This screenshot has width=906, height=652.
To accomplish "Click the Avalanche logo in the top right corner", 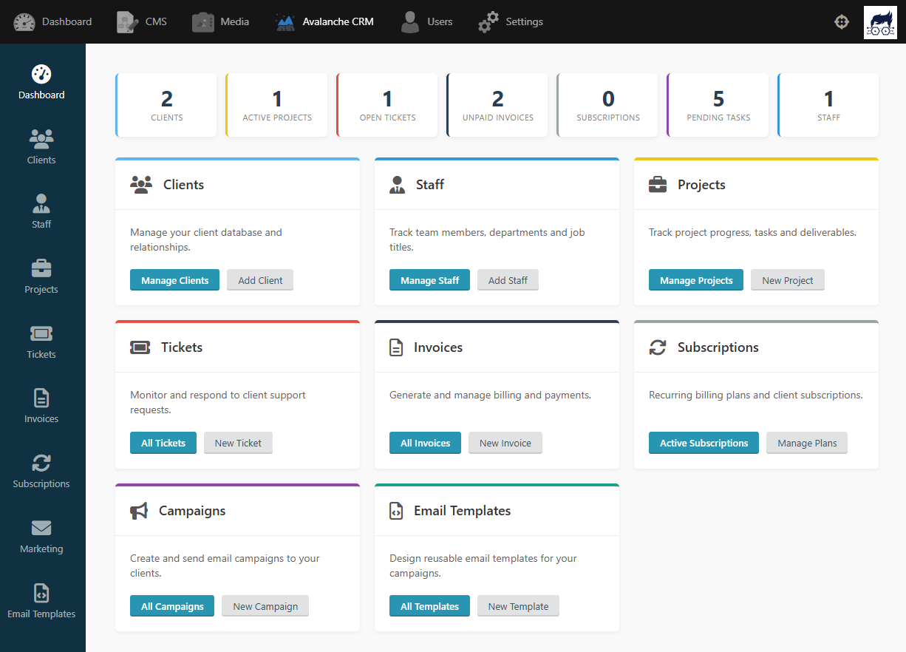I will click(x=880, y=21).
